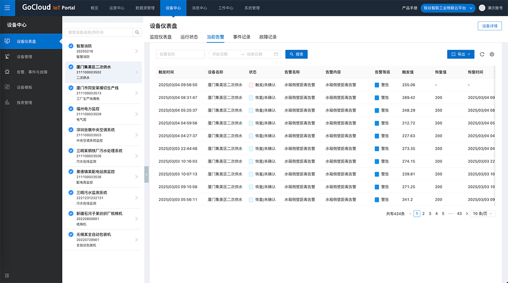508x283 pixels.
Task: Click the 设备详情 button
Action: [489, 26]
